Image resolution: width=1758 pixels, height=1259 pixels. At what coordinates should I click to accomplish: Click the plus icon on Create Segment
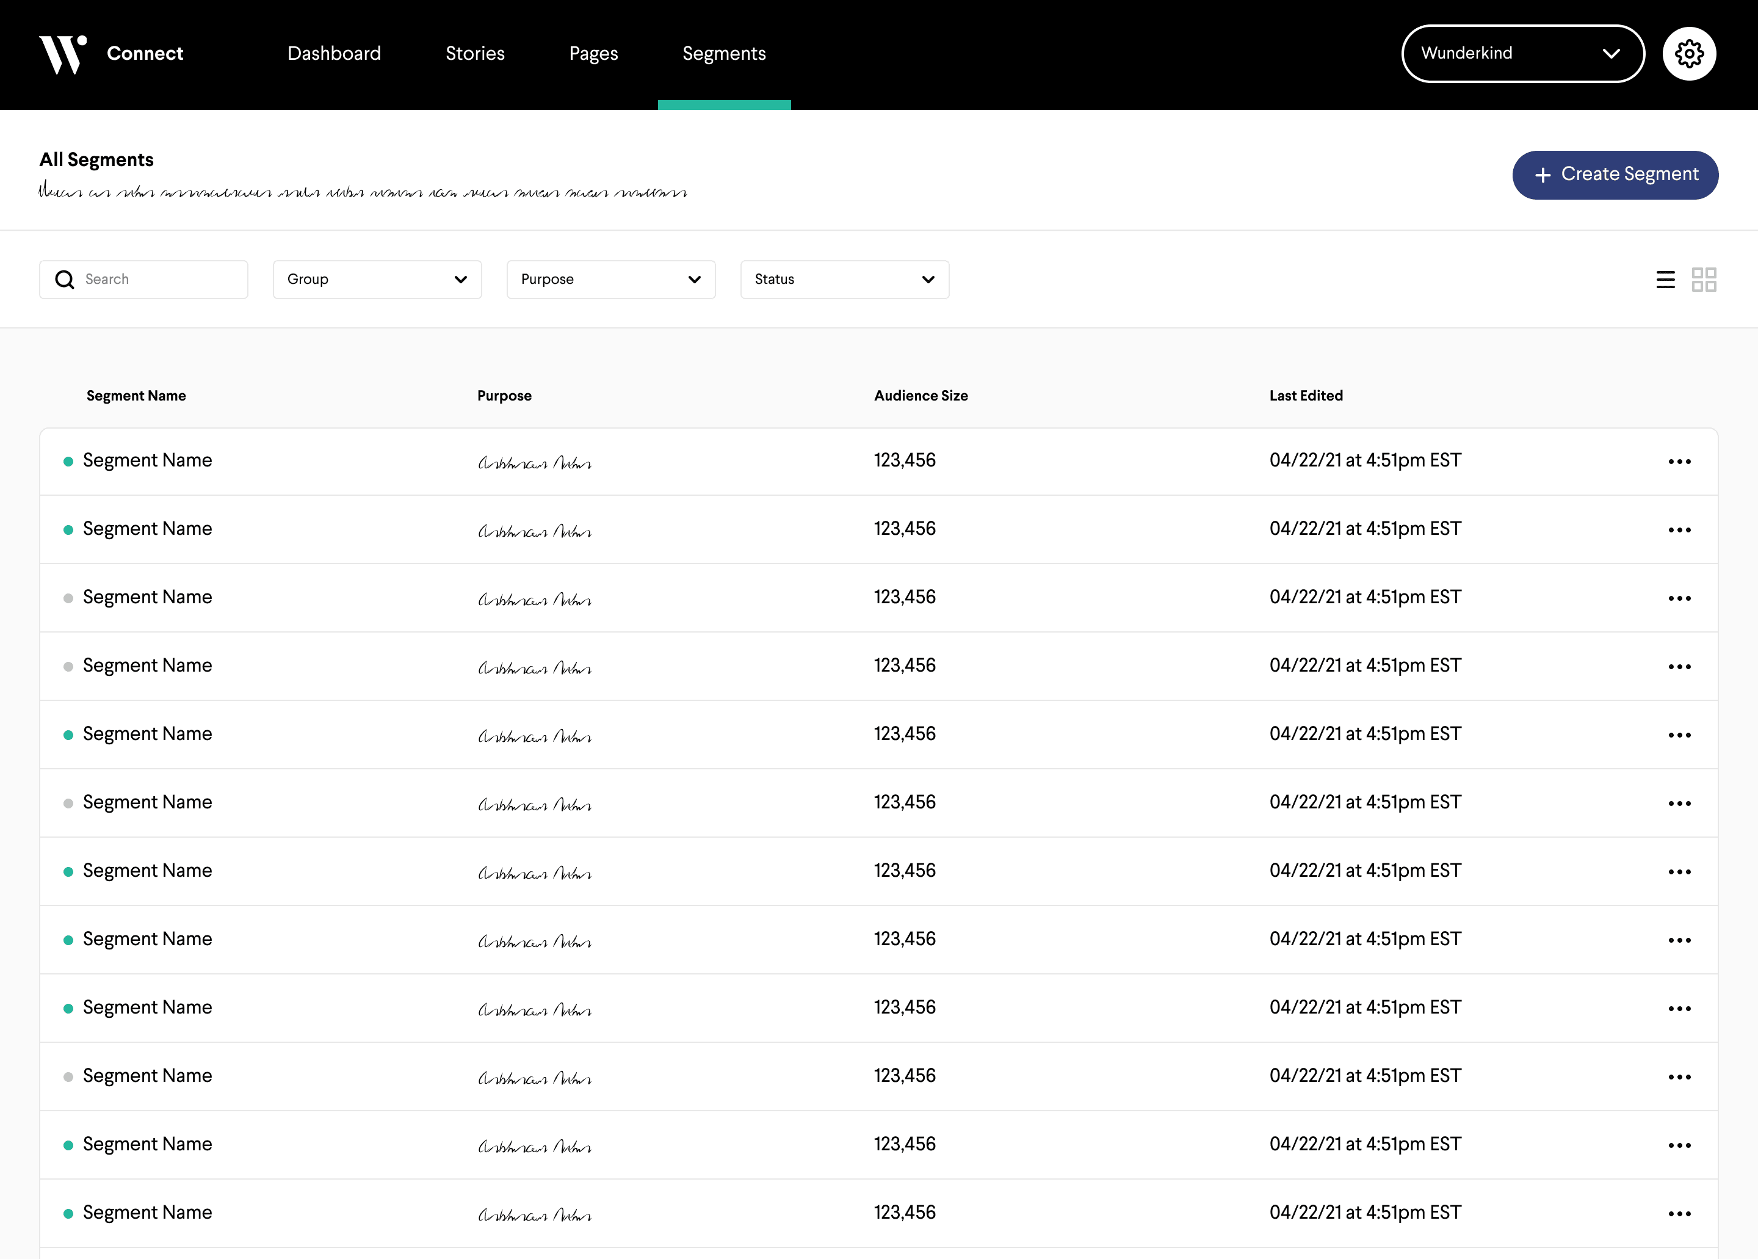tap(1543, 175)
